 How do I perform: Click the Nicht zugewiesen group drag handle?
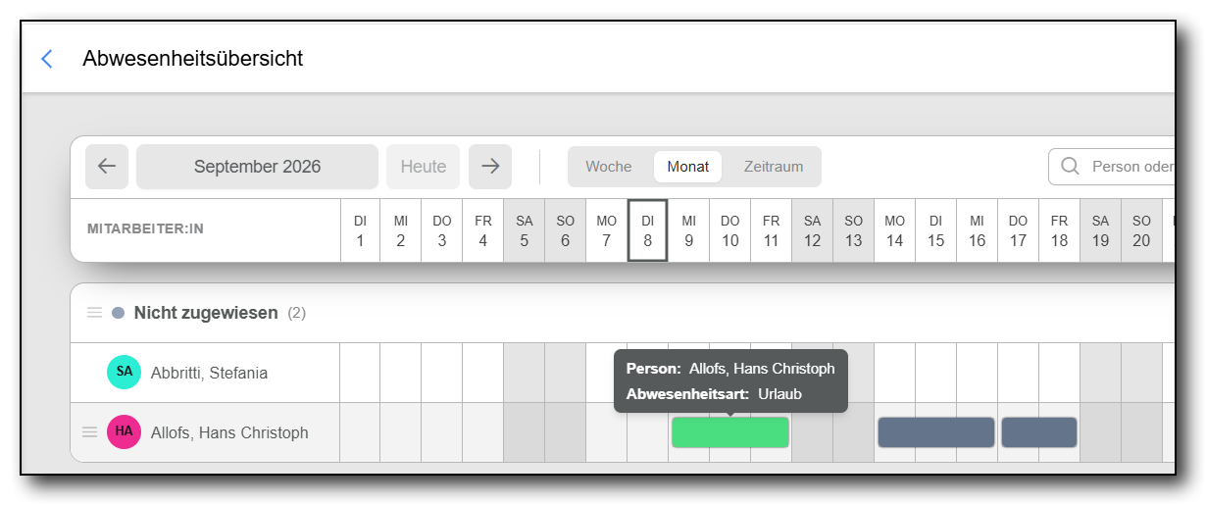click(x=94, y=313)
